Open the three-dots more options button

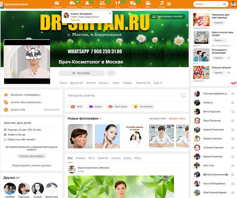(111, 73)
